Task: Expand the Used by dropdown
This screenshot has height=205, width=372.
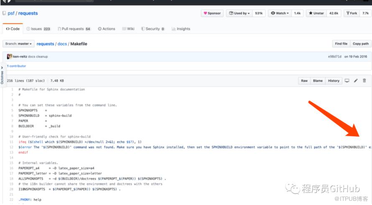Action: coord(239,13)
